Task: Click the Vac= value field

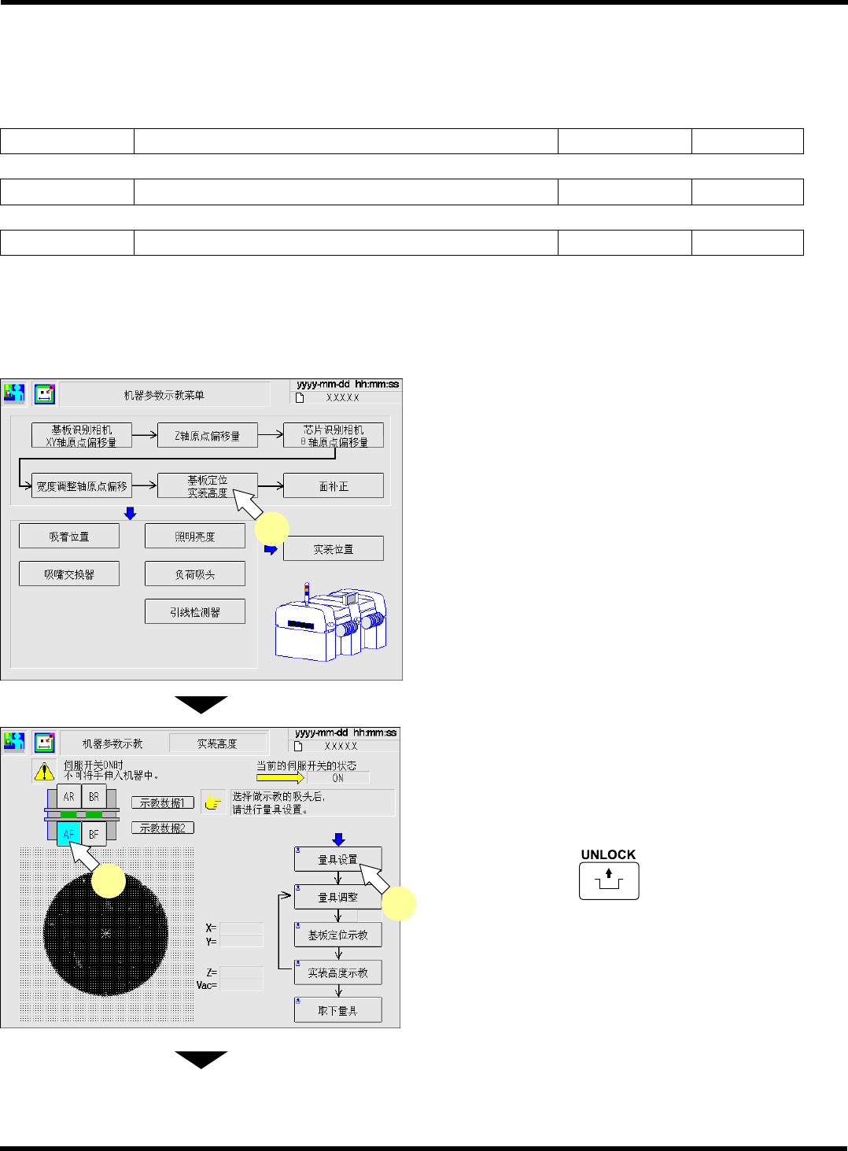Action: point(241,985)
